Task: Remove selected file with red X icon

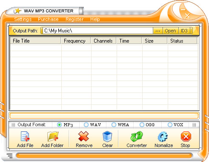Action: (x=83, y=136)
